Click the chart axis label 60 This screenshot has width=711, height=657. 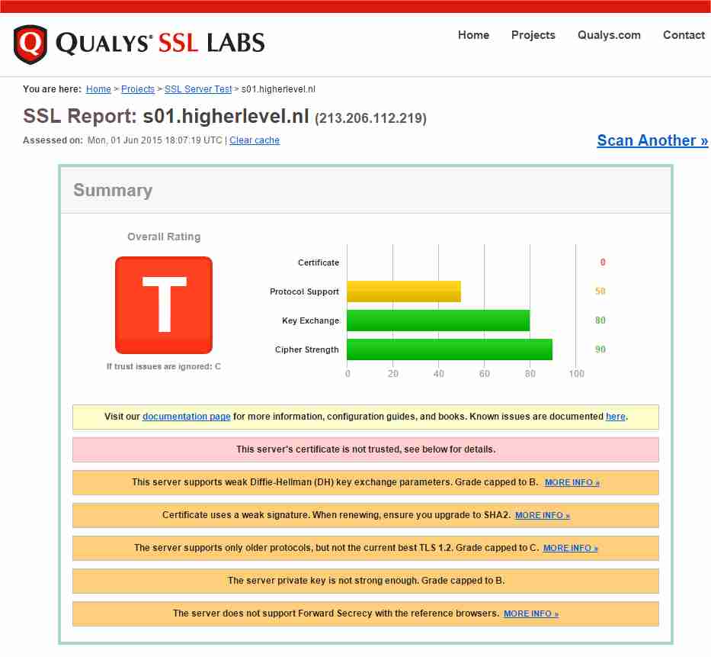pos(484,374)
